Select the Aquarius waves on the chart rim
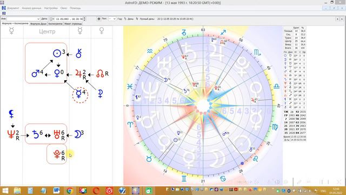346x195 pixels. tap(150, 51)
